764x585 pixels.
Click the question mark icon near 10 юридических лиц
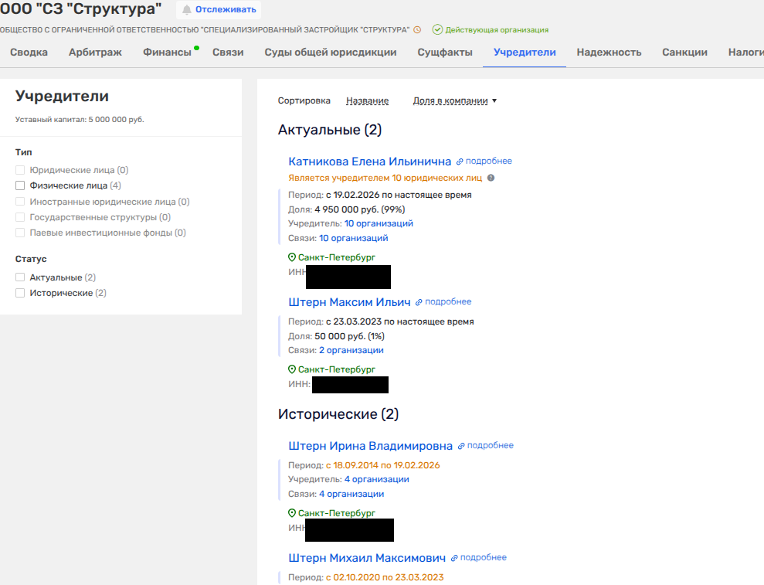click(x=491, y=178)
